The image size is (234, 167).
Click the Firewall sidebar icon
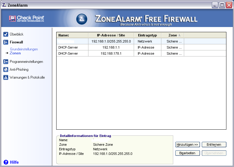point(6,42)
